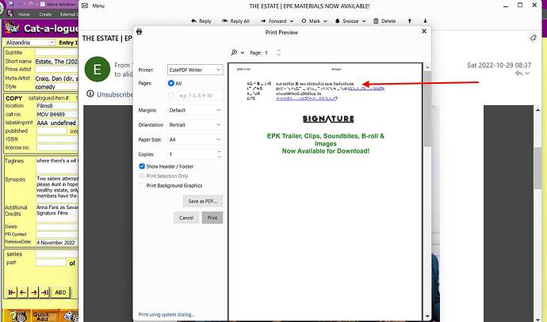Click the tag icon in mail header
This screenshot has width=547, height=322.
(533, 38)
